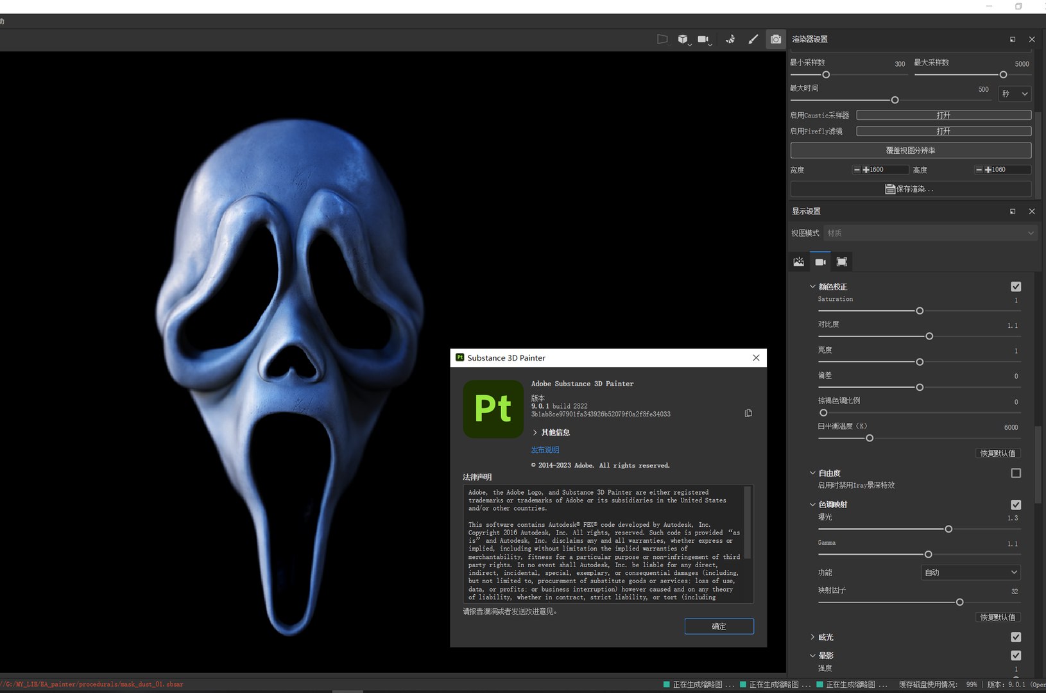The width and height of the screenshot is (1046, 693).
Task: Toggle the 眩光 checkbox
Action: point(1016,637)
